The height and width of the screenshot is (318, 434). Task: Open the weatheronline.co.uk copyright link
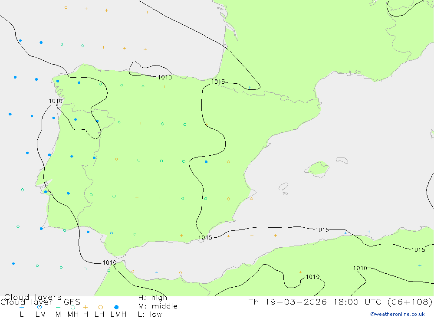point(397,314)
